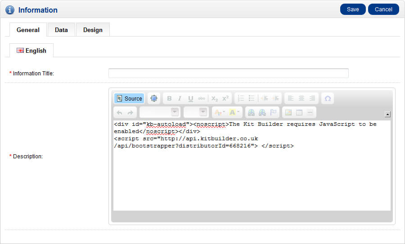The image size is (405, 244).
Task: Click the Redo arrow
Action: tap(130, 113)
